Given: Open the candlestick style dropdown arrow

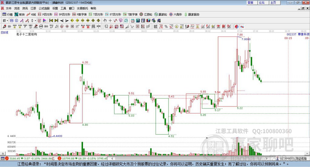Looking at the screenshot, I should click(x=35, y=21).
